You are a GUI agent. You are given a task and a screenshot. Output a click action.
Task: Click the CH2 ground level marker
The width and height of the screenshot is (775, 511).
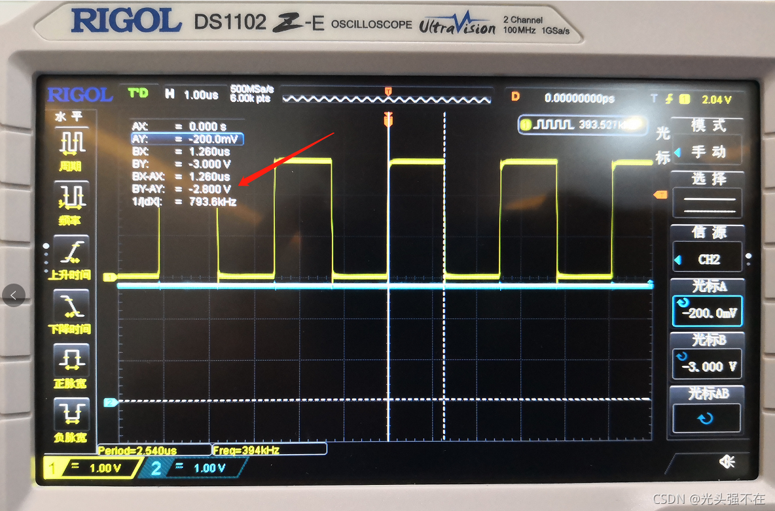coord(111,403)
